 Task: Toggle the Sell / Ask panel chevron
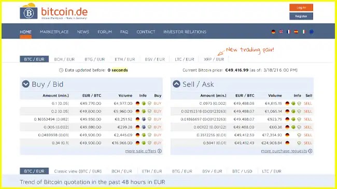(176, 84)
